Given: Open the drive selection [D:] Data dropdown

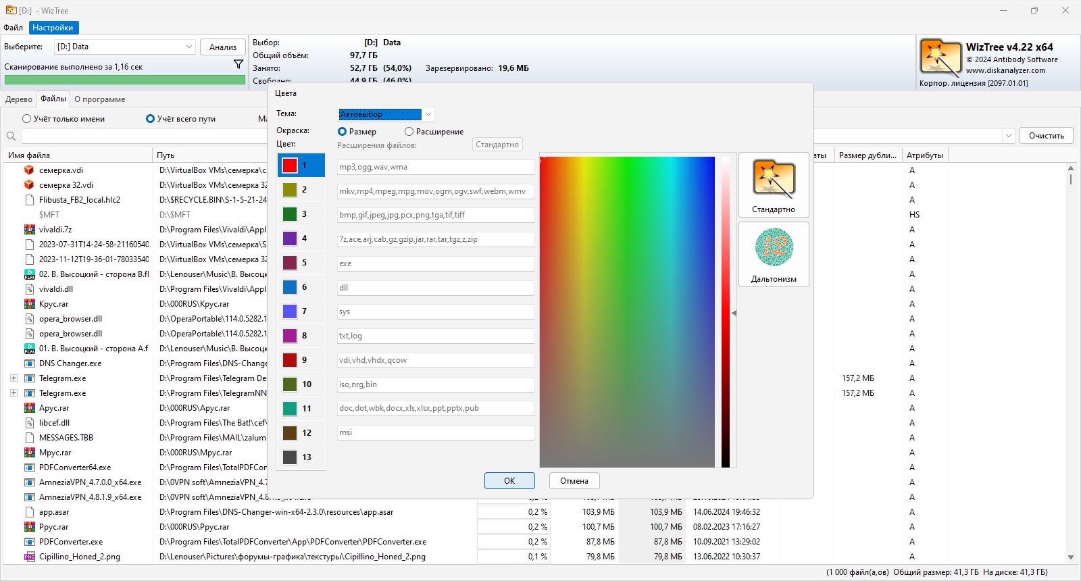Looking at the screenshot, I should tap(126, 47).
